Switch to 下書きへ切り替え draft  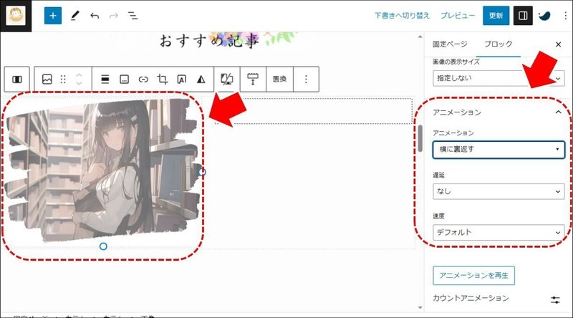click(x=402, y=16)
